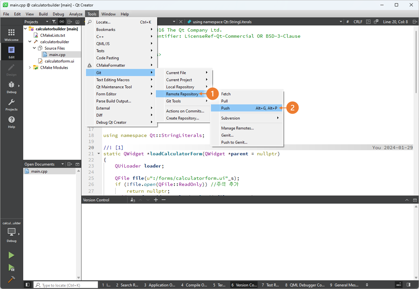Choose Create Repository... entry
Image resolution: width=419 pixels, height=289 pixels.
click(x=183, y=118)
